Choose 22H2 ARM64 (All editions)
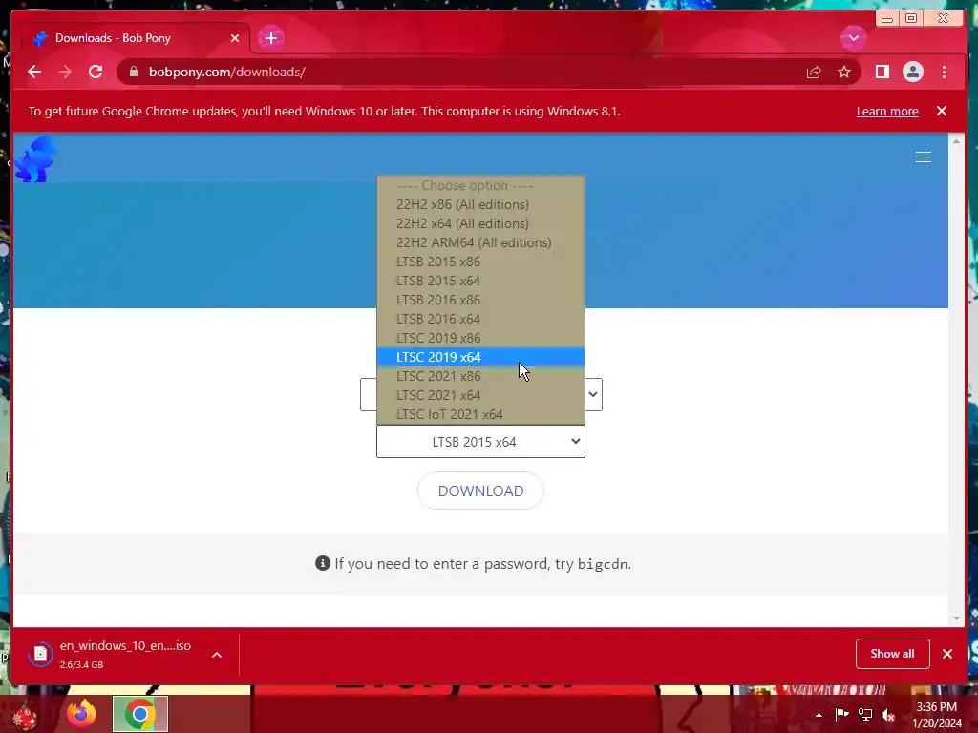Screen dimensions: 978x733 point(481,242)
